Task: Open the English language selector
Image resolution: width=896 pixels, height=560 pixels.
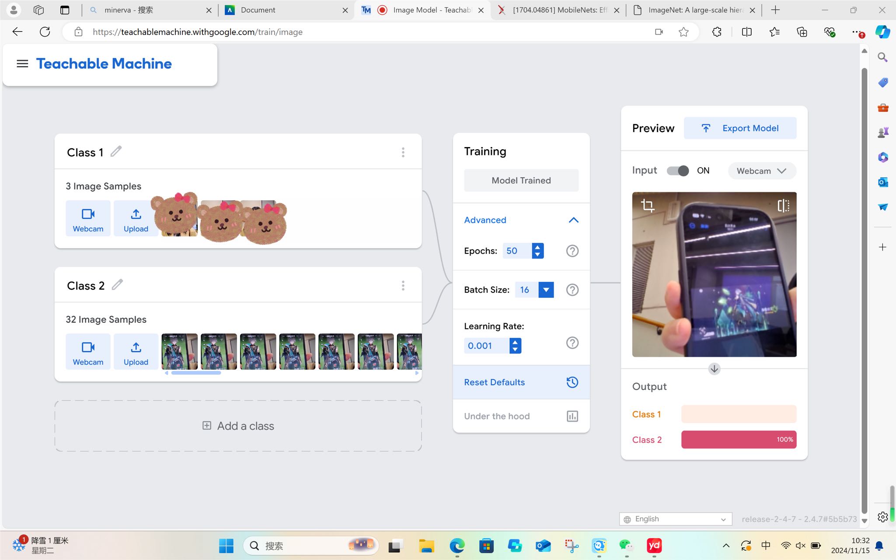Action: pos(675,519)
